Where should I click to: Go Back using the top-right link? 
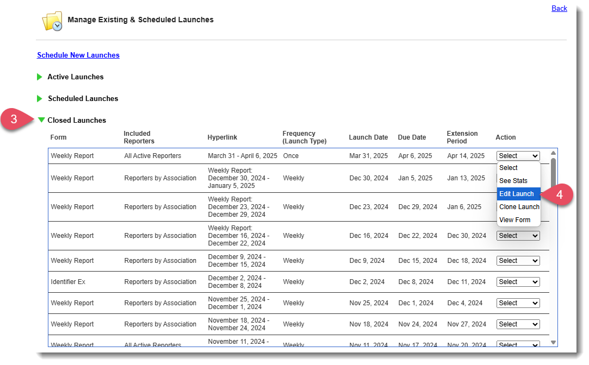pos(559,8)
